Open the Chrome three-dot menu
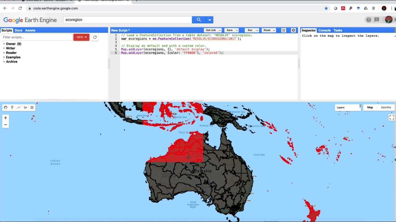The image size is (396, 222). pos(392,8)
